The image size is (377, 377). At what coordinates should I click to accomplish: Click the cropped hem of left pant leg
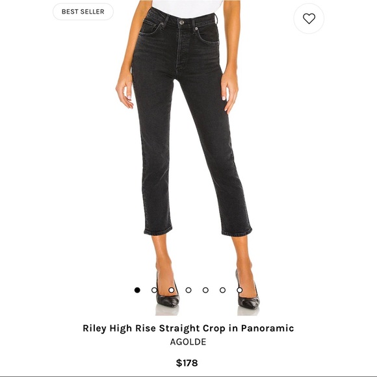(x=158, y=230)
